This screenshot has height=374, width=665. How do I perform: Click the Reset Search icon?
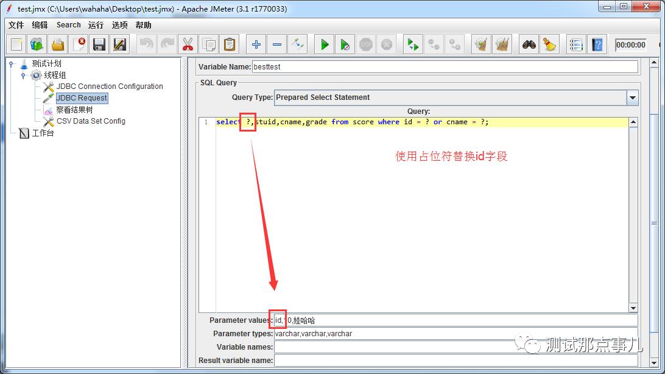coord(550,44)
